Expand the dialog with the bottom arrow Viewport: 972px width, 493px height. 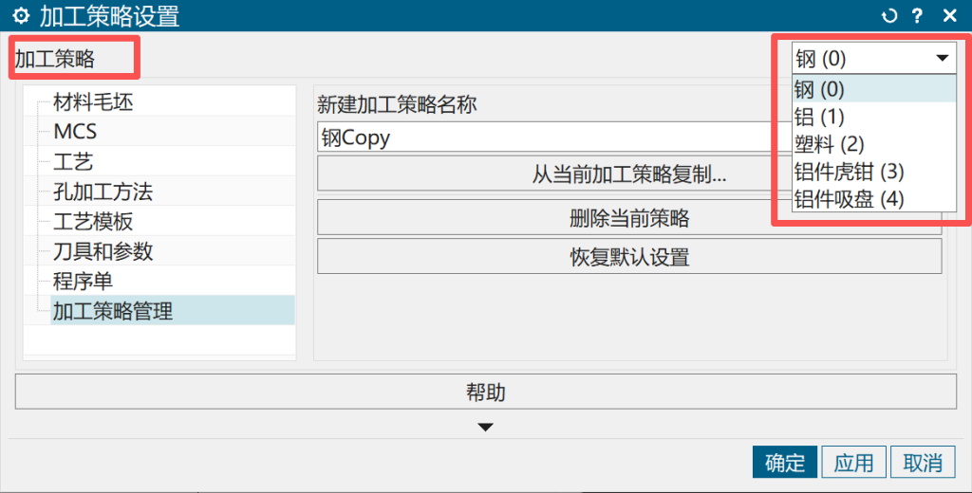tap(486, 428)
